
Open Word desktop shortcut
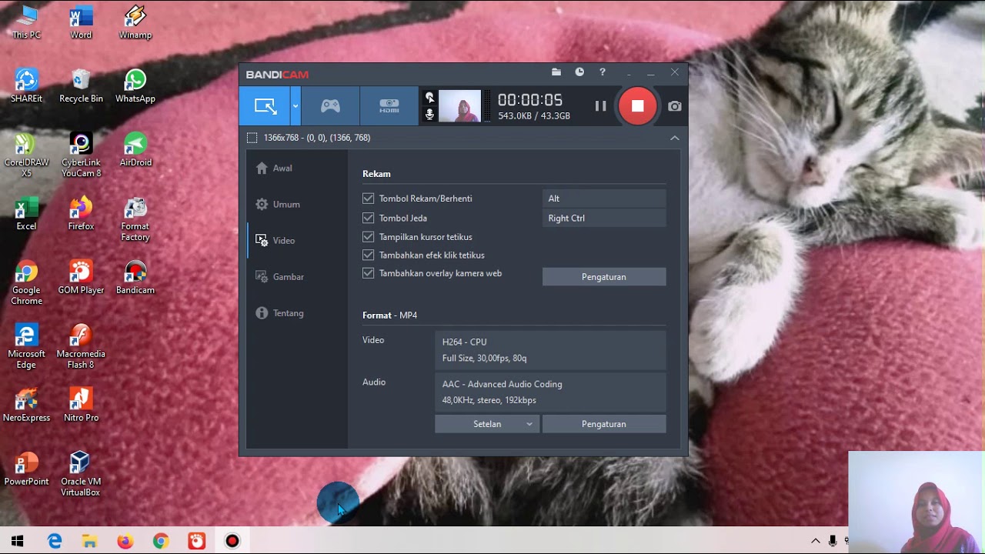pos(81,22)
